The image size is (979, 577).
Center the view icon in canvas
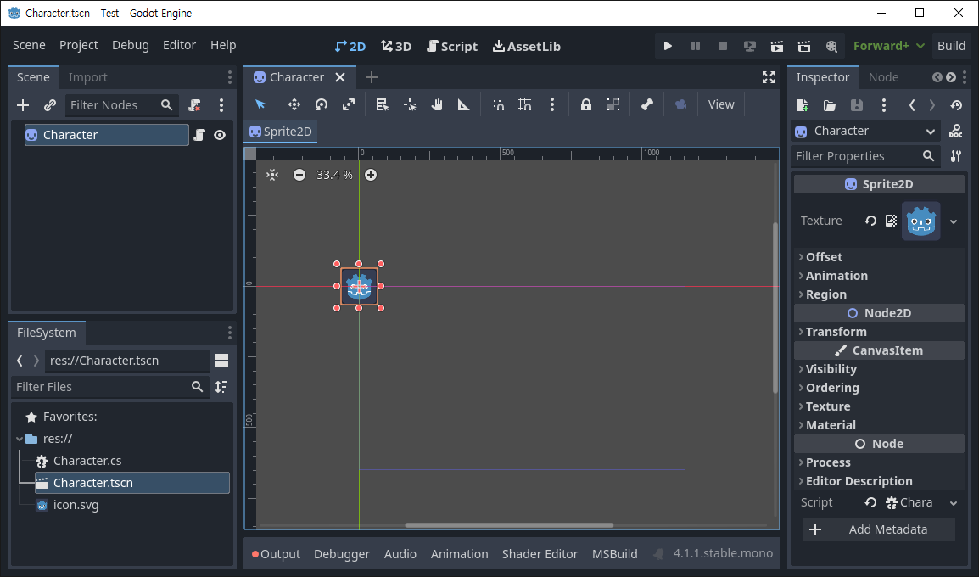(x=272, y=175)
